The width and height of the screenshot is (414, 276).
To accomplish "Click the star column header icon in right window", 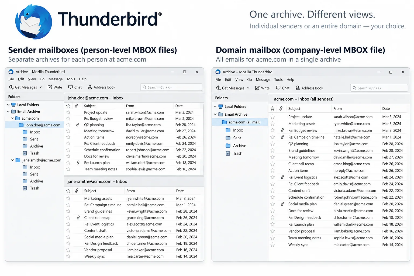I will (x=272, y=109).
